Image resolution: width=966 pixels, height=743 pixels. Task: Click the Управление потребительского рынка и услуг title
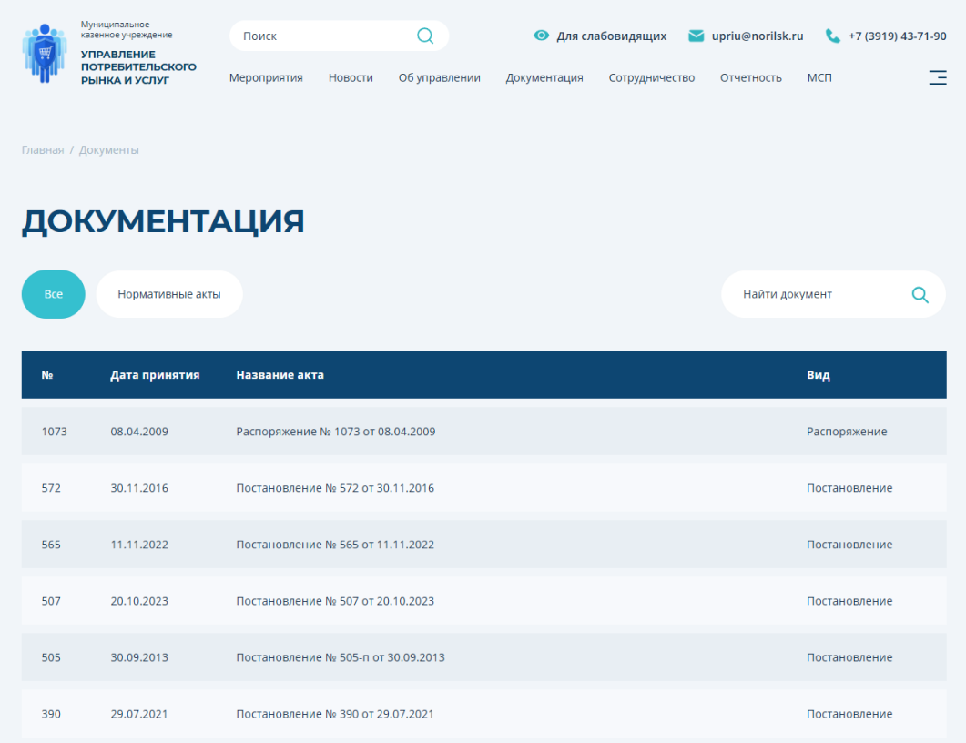tap(138, 67)
